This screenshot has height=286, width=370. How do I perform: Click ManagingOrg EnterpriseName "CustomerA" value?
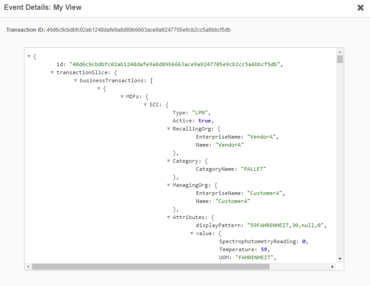click(x=264, y=193)
